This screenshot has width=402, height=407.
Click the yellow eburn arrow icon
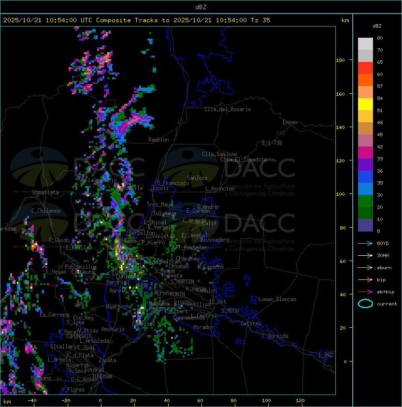click(x=365, y=268)
